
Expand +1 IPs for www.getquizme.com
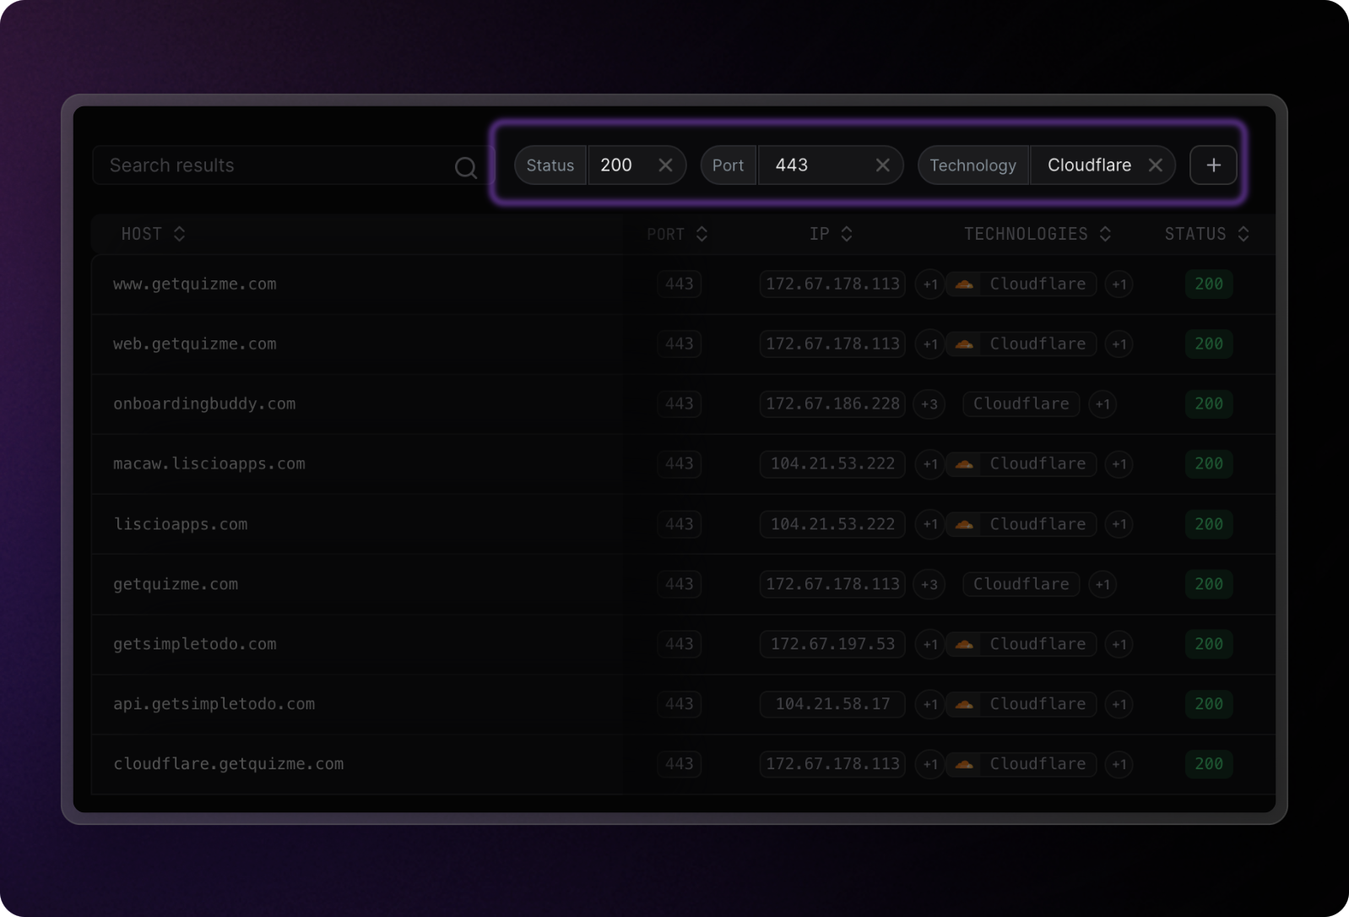929,285
